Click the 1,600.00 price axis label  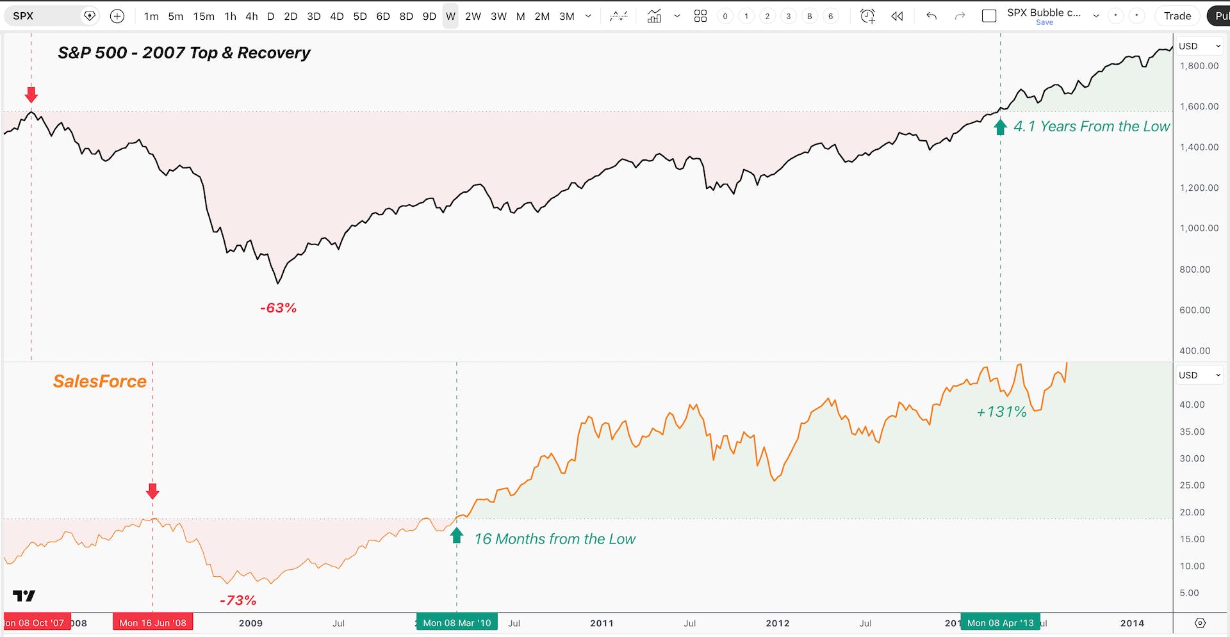[1199, 106]
